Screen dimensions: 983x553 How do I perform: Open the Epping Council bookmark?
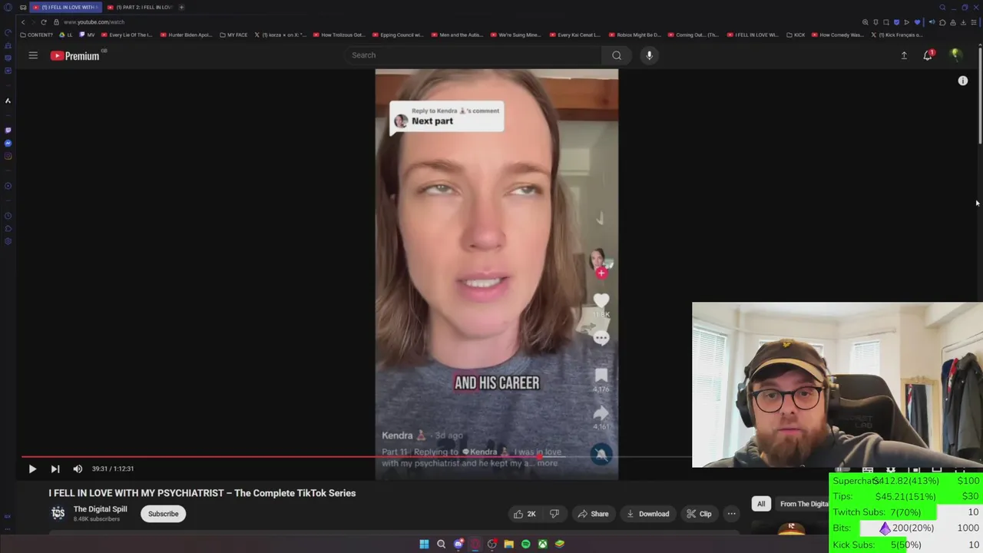398,35
